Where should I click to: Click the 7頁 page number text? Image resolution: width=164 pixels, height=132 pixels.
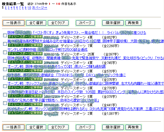[90, 46]
